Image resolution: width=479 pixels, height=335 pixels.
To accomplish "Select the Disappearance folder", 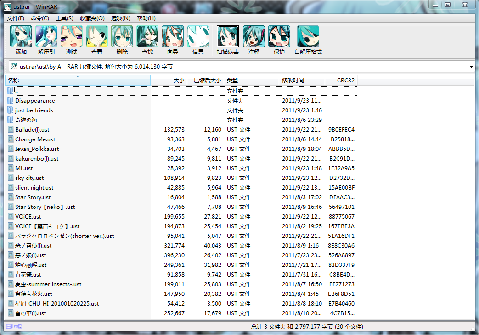I will click(x=181, y=101).
